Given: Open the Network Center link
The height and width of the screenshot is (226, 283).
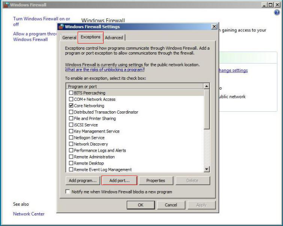Looking at the screenshot, I should tap(28, 214).
